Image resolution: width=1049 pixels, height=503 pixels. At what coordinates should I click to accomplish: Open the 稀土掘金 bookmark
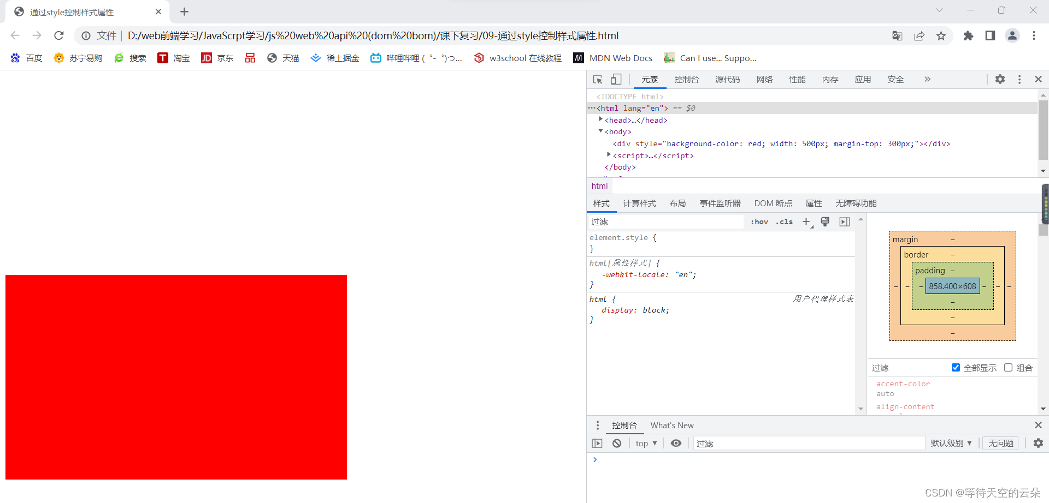click(x=334, y=58)
